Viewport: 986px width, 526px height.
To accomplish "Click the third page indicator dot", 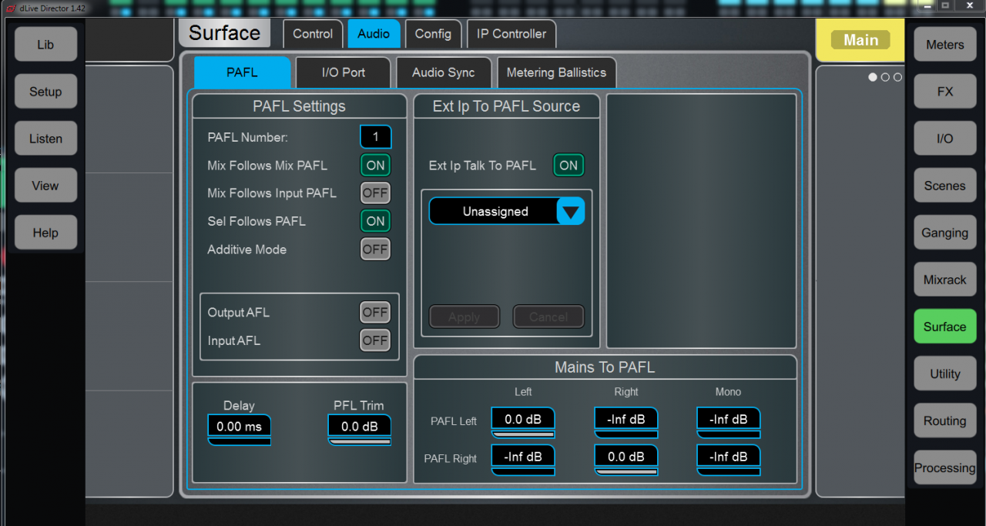I will (897, 77).
